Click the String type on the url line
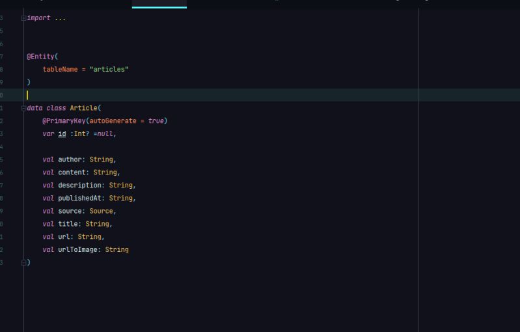This screenshot has width=520, height=332. pyautogui.click(x=90, y=237)
